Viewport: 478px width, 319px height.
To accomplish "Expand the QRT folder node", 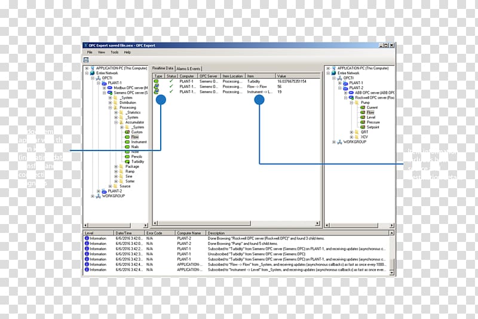I will [x=351, y=132].
